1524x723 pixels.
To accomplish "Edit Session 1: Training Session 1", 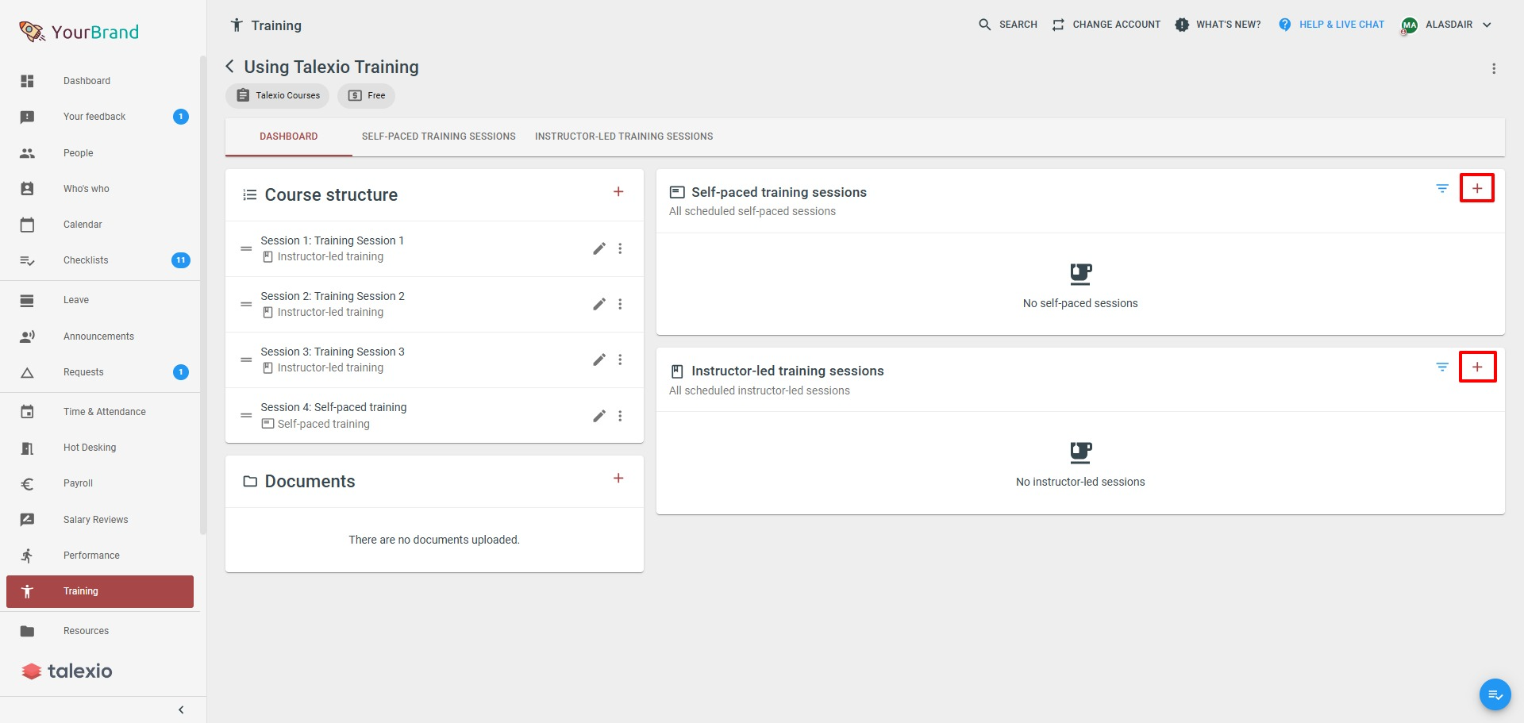I will [599, 248].
